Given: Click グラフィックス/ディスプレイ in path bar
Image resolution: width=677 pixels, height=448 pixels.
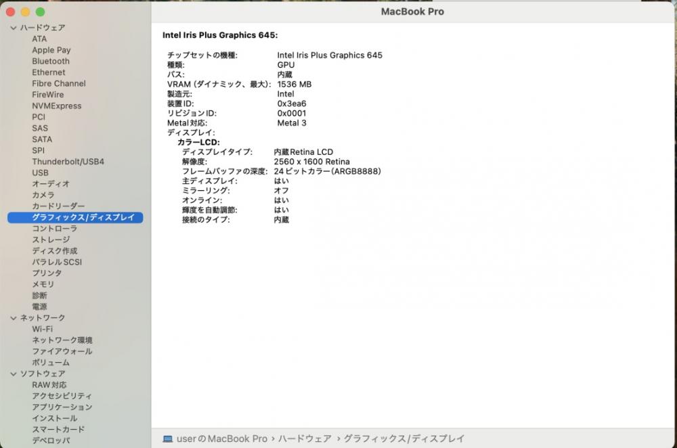Looking at the screenshot, I should pyautogui.click(x=404, y=439).
